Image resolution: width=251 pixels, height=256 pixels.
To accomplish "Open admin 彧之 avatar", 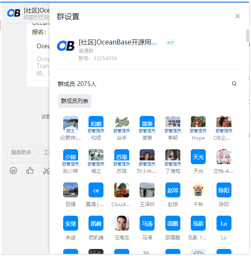I will click(x=96, y=157).
